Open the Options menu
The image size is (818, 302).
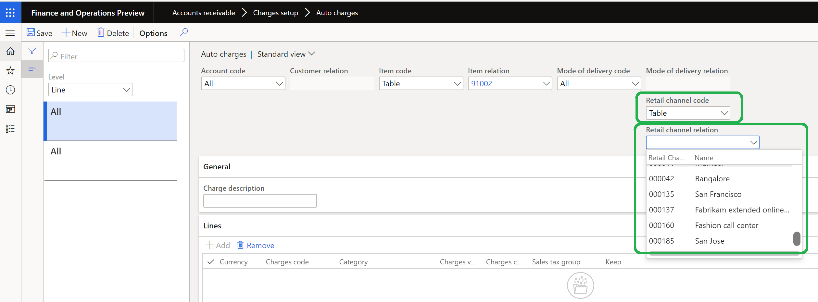point(153,33)
